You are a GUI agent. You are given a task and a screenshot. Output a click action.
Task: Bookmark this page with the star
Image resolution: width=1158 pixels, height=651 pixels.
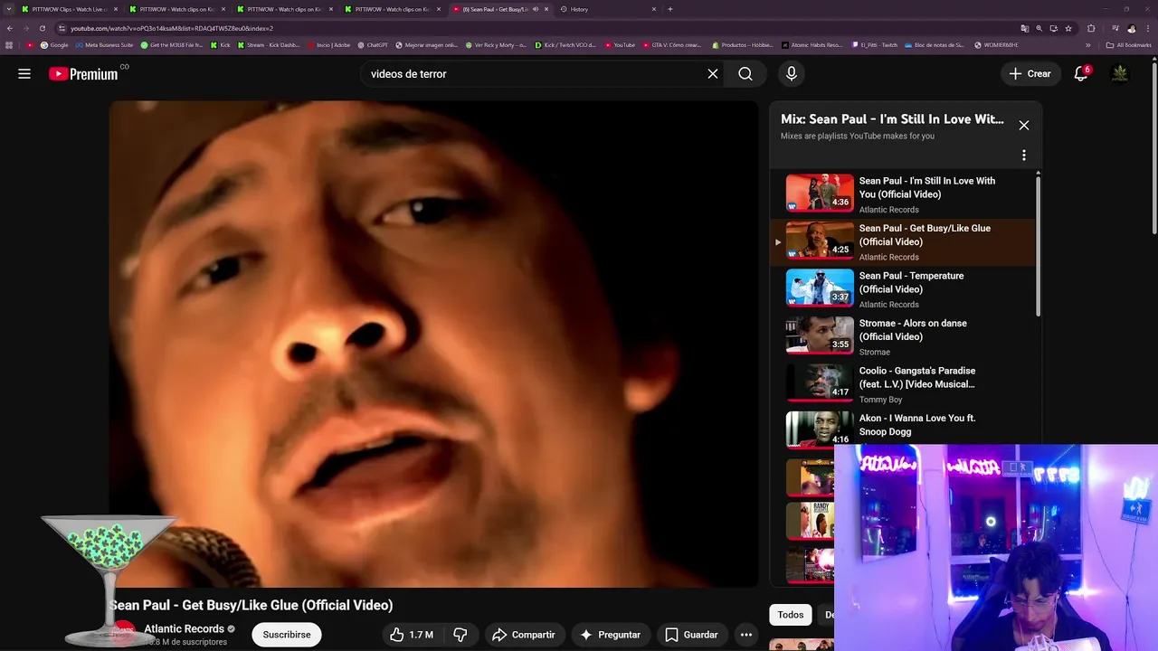1068,28
